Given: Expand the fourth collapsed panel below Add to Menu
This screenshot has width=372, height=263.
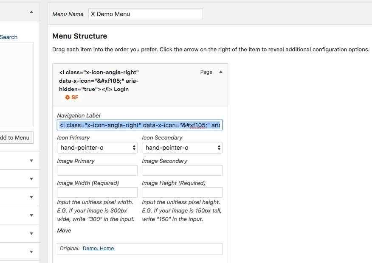Looking at the screenshot, I should (31, 215).
